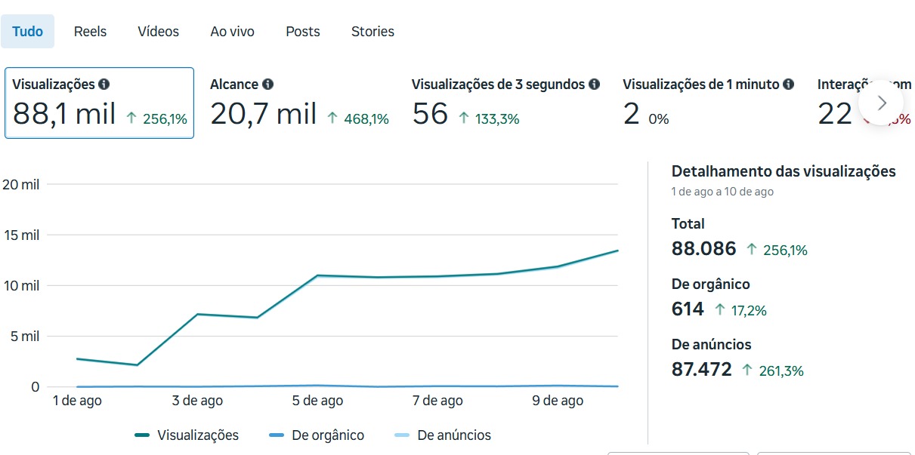The width and height of the screenshot is (915, 455).
Task: Toggle the De anúncios series in the legend
Action: coord(443,435)
